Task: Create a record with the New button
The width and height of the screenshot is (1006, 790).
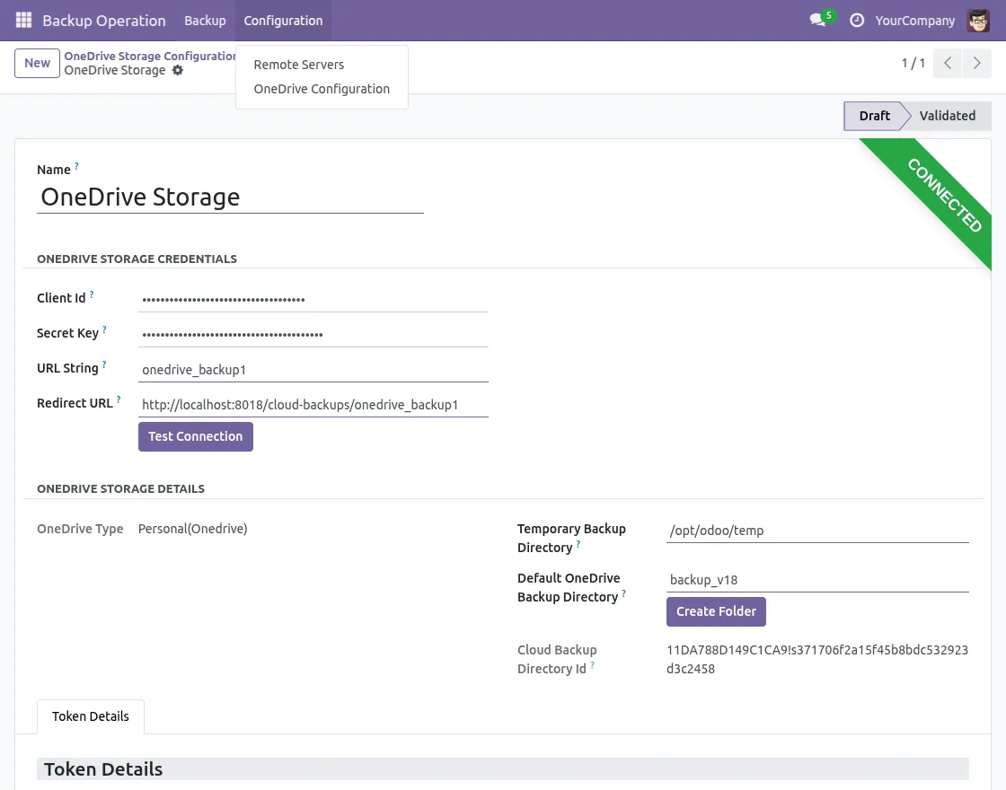Action: point(36,63)
